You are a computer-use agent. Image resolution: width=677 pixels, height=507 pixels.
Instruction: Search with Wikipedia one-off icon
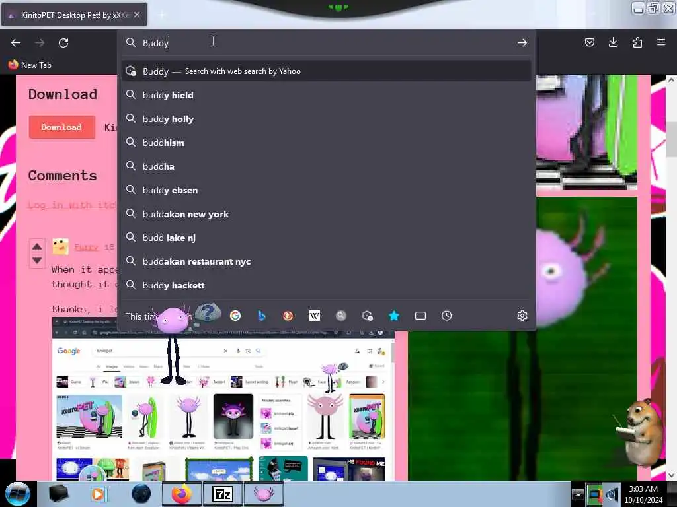pyautogui.click(x=314, y=316)
